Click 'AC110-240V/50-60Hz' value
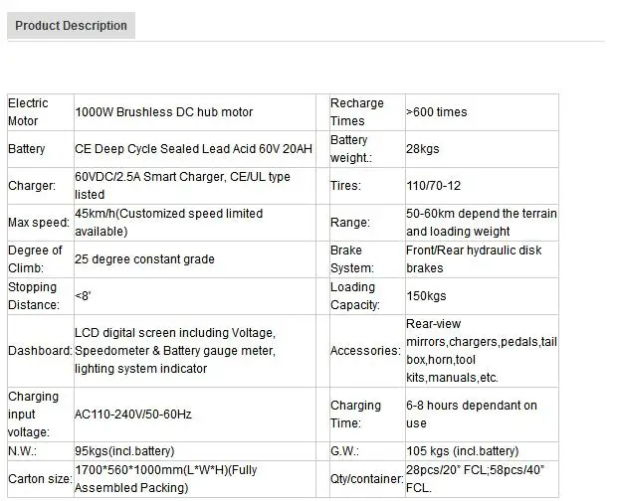 coord(133,415)
